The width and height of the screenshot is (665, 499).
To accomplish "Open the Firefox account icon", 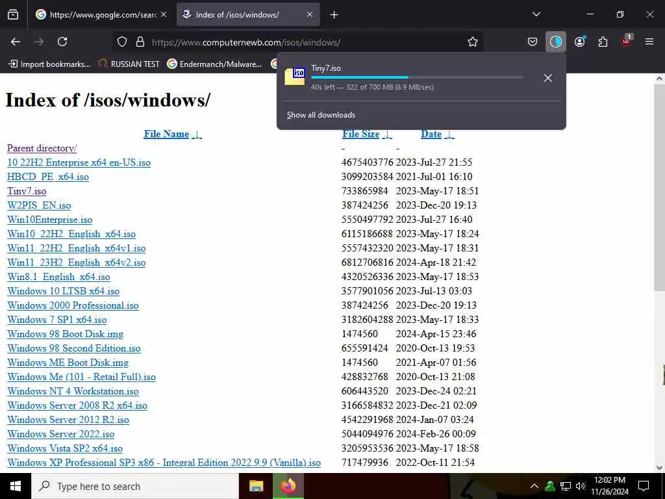I will pyautogui.click(x=580, y=42).
